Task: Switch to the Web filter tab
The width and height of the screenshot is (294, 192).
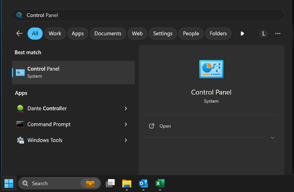Action: [x=137, y=34]
